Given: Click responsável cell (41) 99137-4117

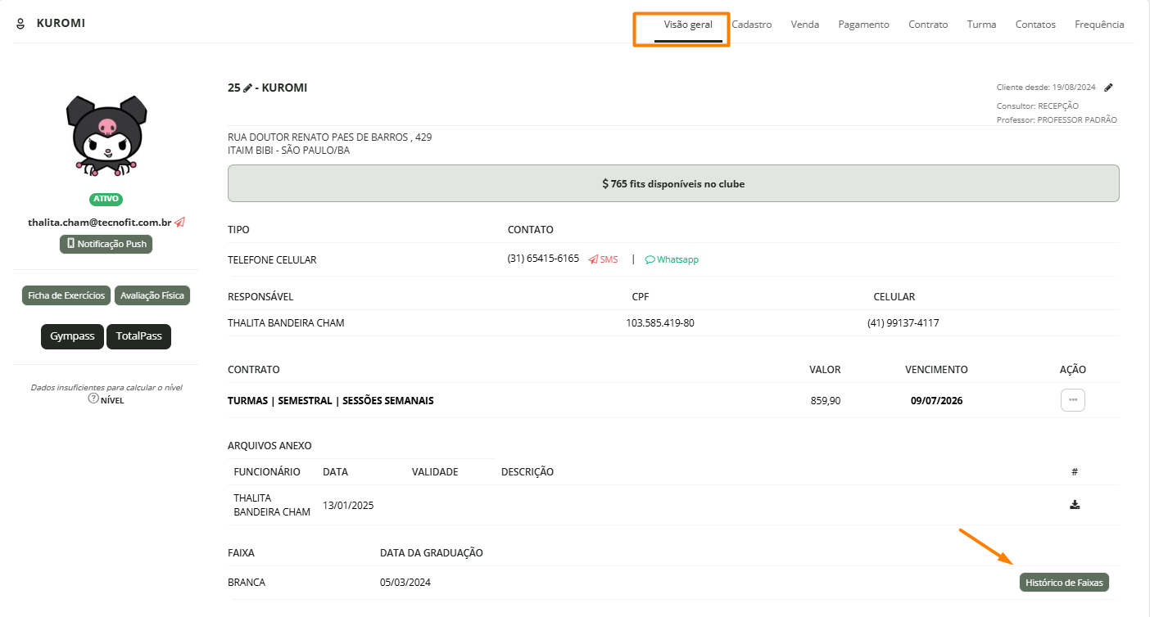Looking at the screenshot, I should coord(903,323).
